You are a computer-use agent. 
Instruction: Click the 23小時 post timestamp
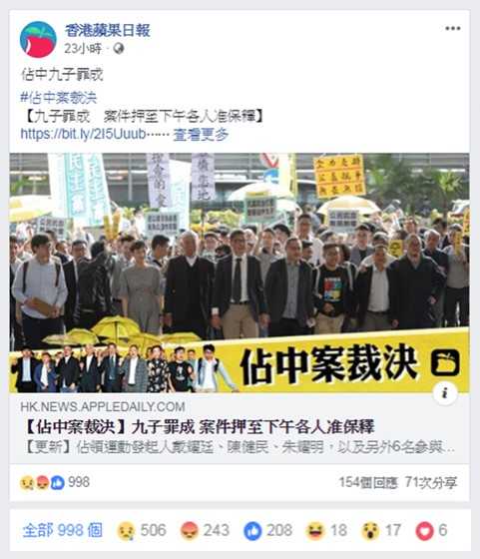pos(83,49)
